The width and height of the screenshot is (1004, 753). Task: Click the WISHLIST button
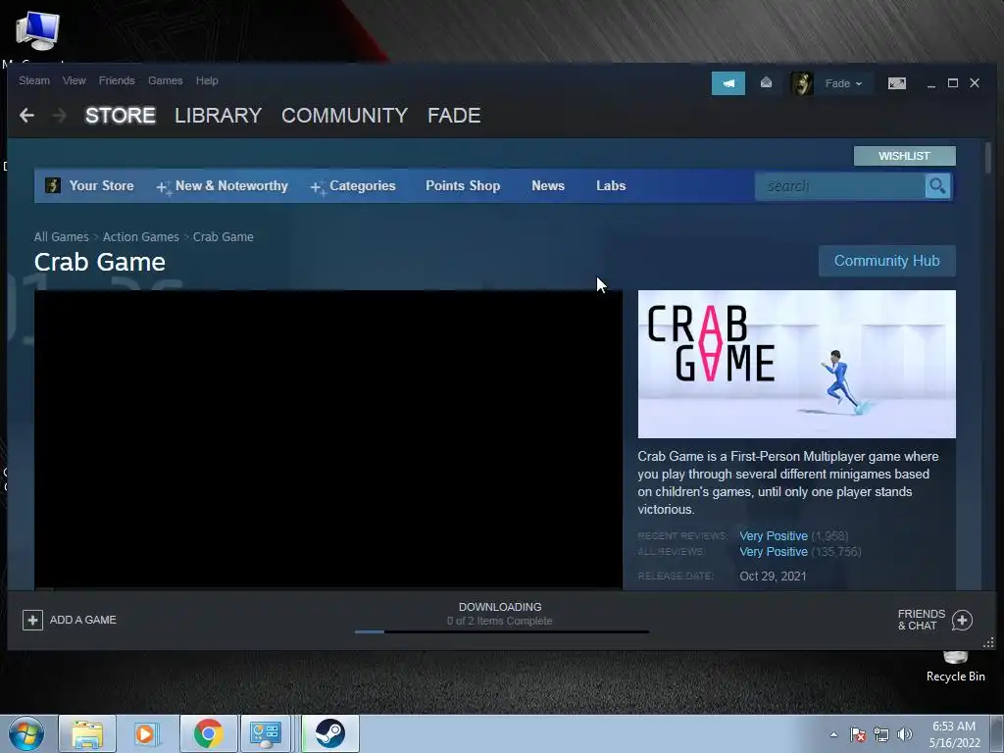coord(904,156)
